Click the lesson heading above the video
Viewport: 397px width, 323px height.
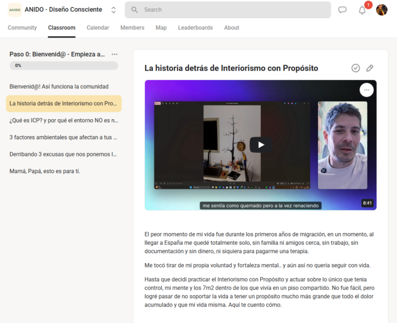point(231,68)
